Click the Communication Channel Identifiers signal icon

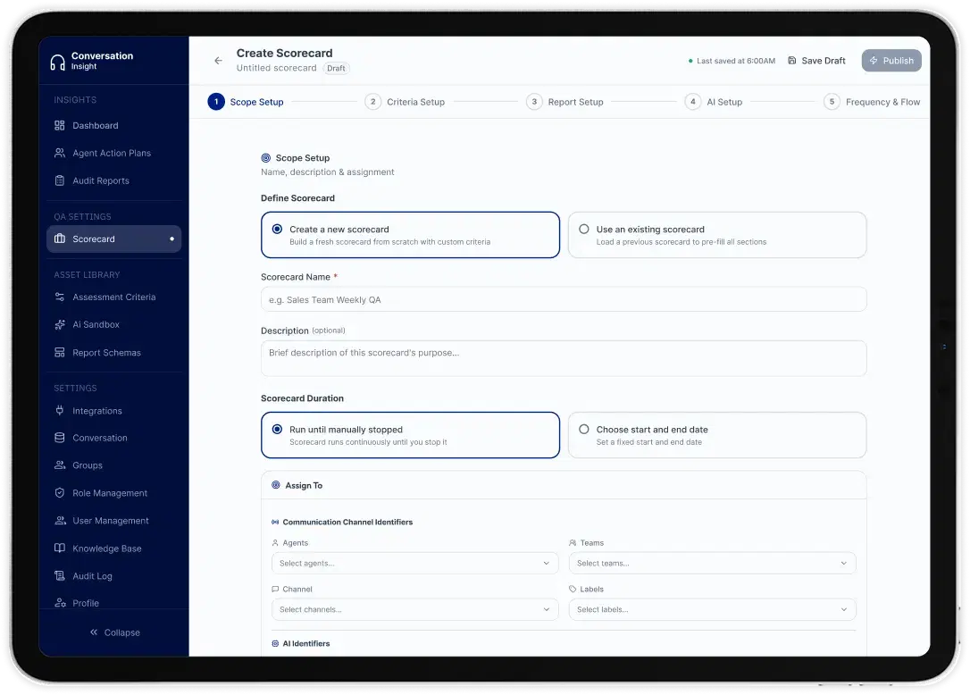coord(275,522)
